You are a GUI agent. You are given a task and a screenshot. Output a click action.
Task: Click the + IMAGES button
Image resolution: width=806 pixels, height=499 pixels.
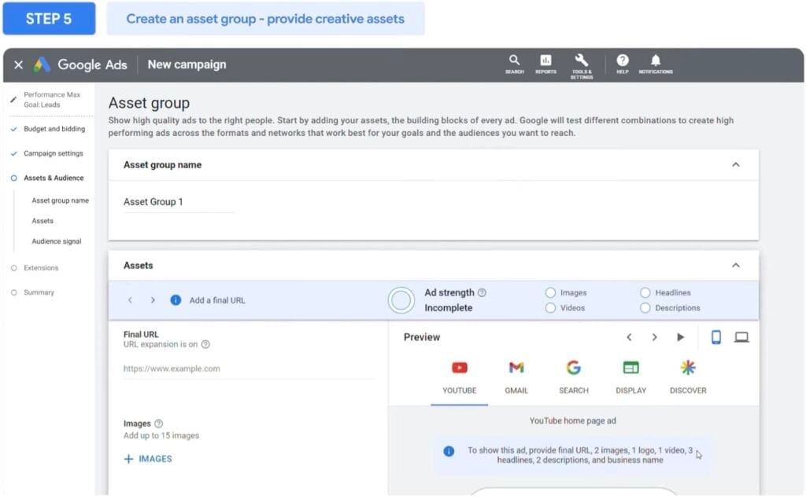[x=147, y=458]
